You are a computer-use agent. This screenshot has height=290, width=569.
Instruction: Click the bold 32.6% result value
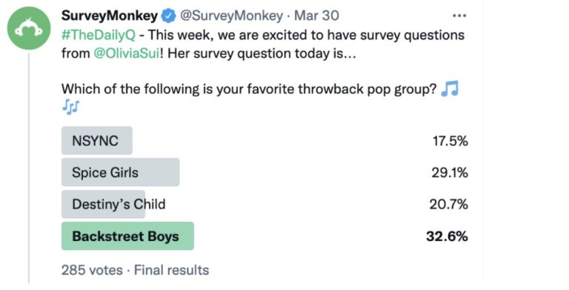coord(447,237)
